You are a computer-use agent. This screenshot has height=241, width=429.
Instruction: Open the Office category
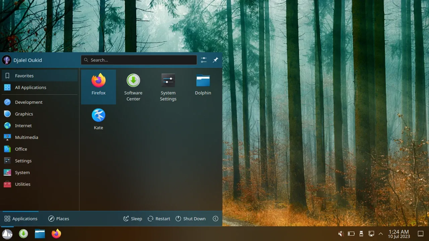tap(40, 149)
